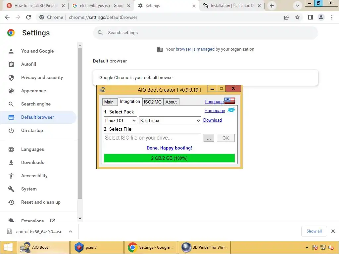Expand android-x86 download item options chevron
The height and width of the screenshot is (254, 339).
click(x=71, y=232)
